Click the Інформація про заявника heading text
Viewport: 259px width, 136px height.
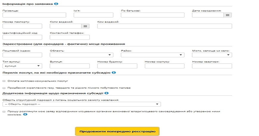[x=28, y=4]
